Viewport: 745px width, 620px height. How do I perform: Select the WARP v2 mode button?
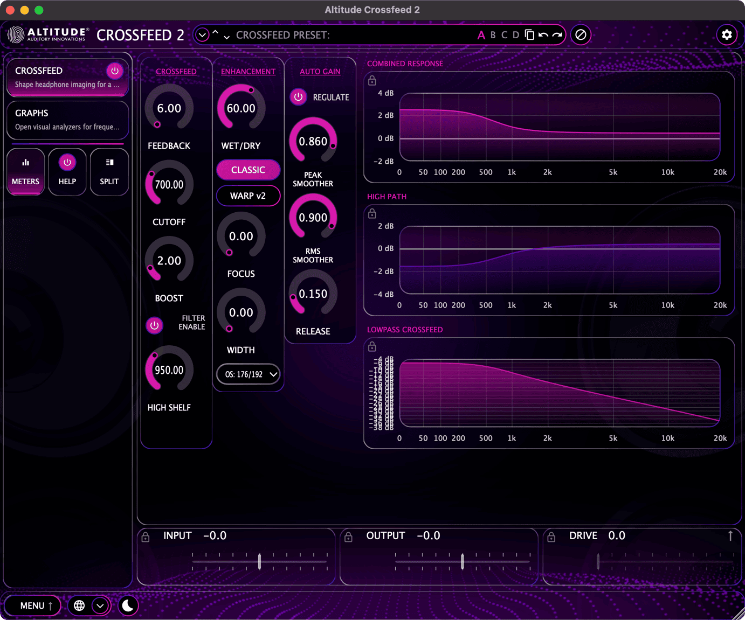[x=248, y=196]
